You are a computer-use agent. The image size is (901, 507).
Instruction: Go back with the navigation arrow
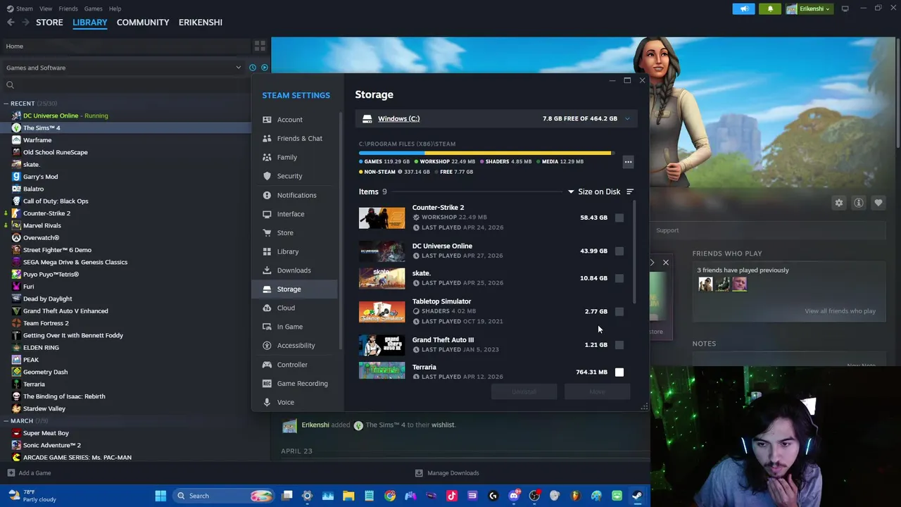[x=11, y=23]
